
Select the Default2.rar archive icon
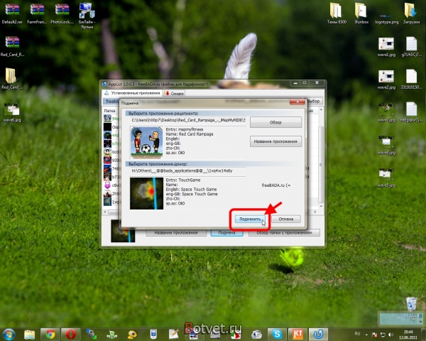[11, 11]
